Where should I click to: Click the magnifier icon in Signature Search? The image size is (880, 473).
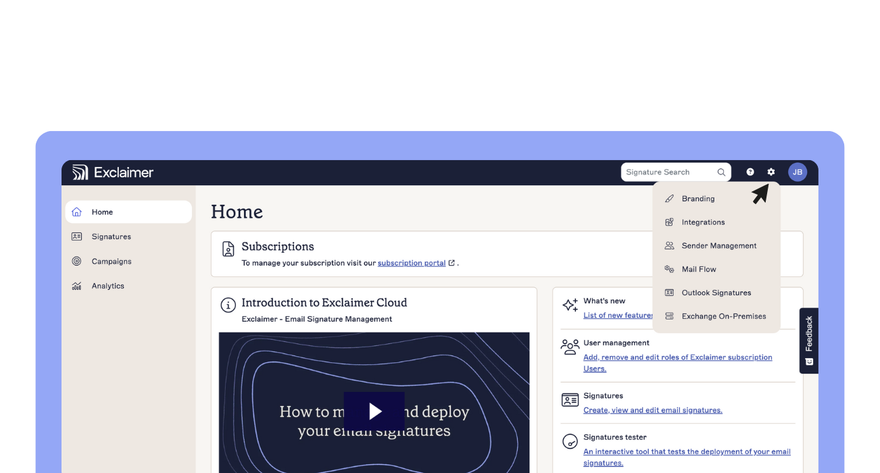tap(720, 172)
